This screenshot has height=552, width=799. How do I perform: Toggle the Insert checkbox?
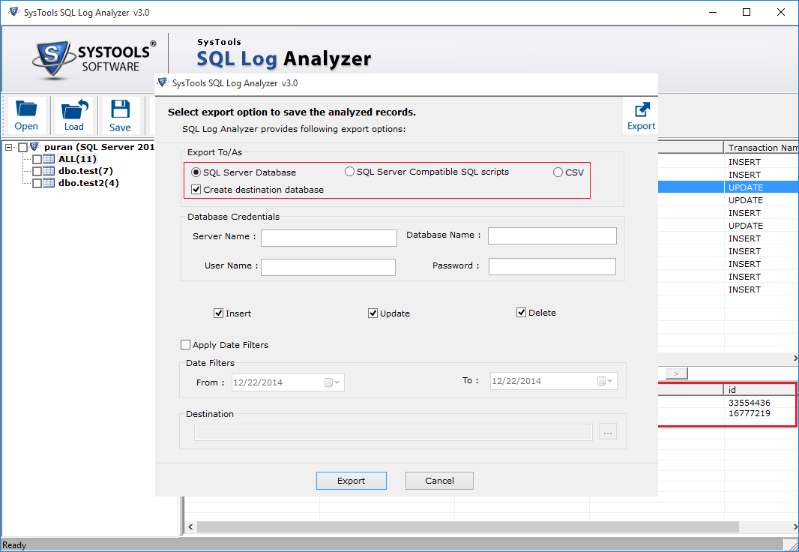219,313
